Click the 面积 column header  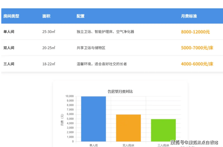46,16
